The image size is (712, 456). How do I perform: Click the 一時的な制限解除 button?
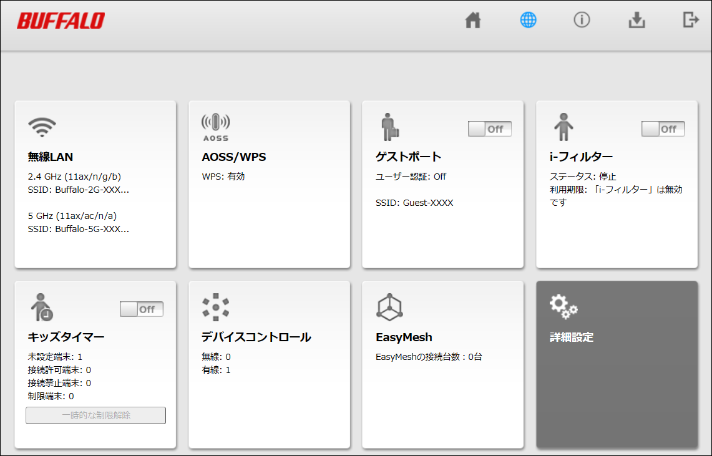(x=96, y=415)
